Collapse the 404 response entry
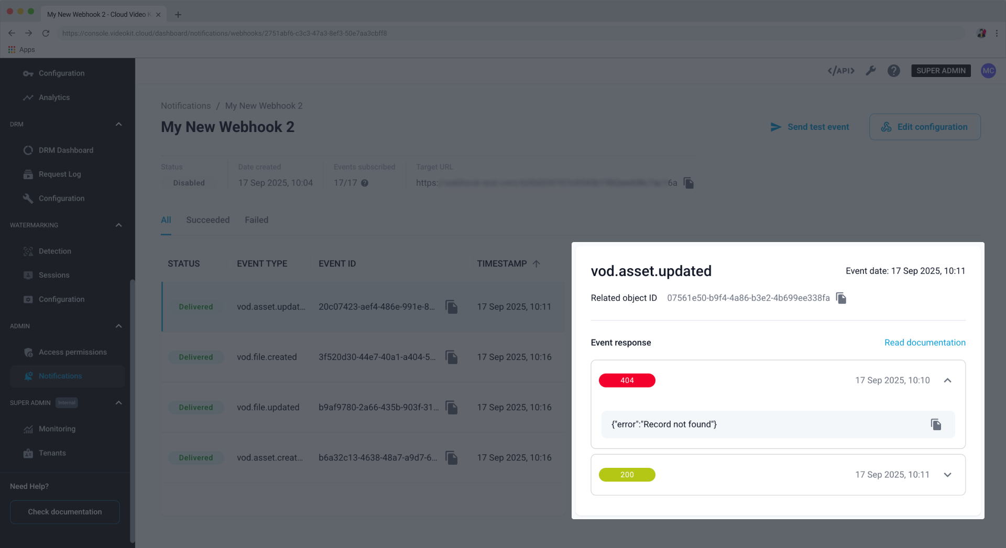This screenshot has width=1006, height=548. (x=947, y=380)
